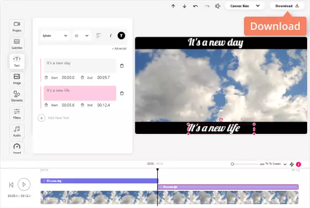The image size is (310, 208).
Task: Open the Project panel in sidebar
Action: pyautogui.click(x=17, y=26)
